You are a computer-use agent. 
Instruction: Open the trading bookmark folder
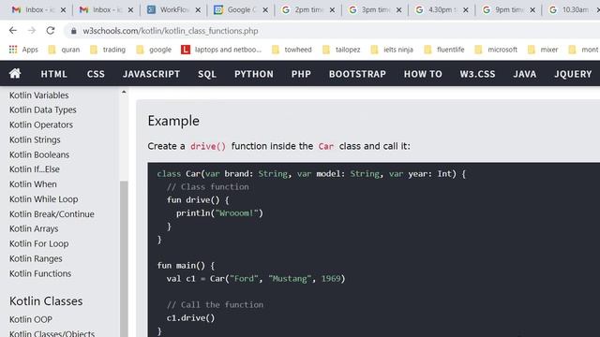pos(108,50)
